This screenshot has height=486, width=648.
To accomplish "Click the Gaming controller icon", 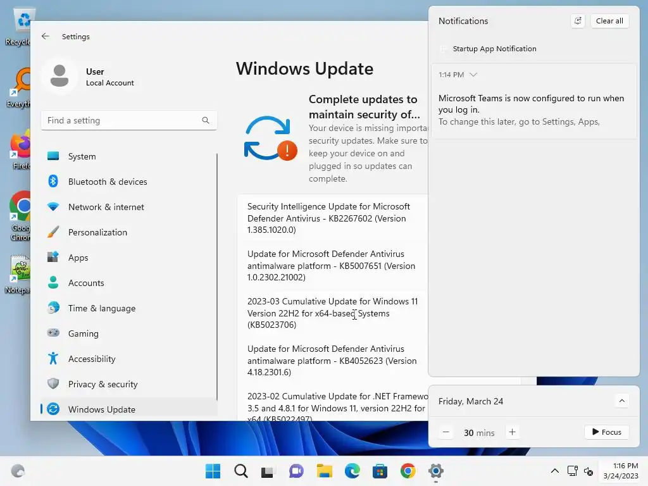I will 53,333.
